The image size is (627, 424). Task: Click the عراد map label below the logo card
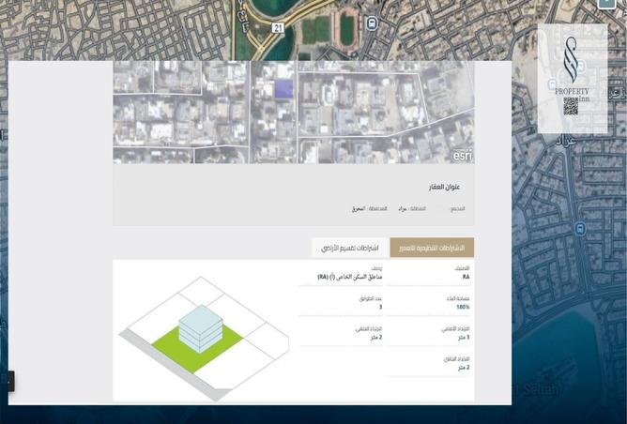point(566,141)
